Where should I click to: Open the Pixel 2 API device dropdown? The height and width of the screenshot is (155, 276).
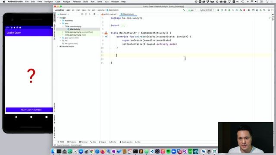(x=207, y=10)
